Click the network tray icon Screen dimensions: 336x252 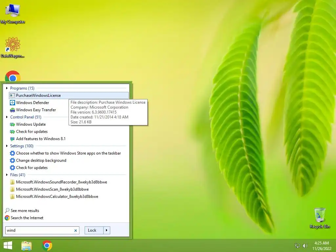point(297,245)
